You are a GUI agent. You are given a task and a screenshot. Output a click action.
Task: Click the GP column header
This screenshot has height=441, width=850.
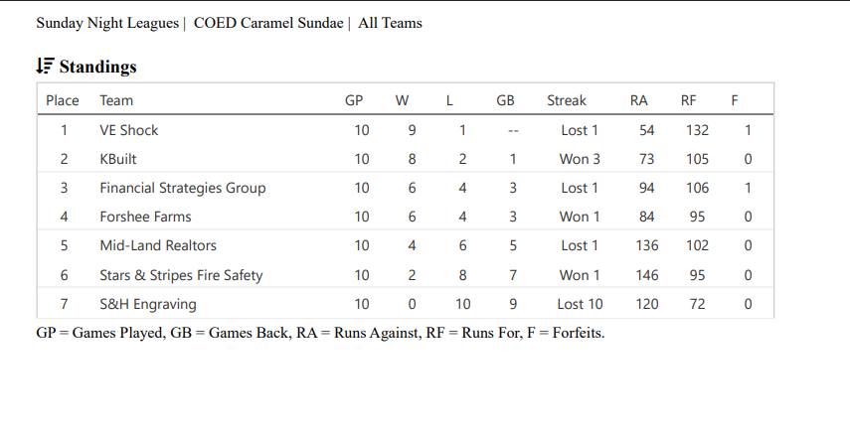click(x=354, y=100)
